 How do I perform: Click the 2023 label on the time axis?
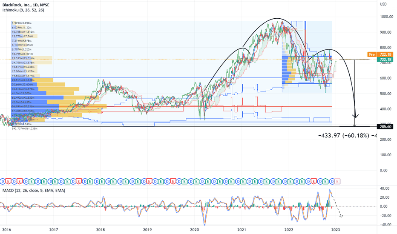click(336, 230)
